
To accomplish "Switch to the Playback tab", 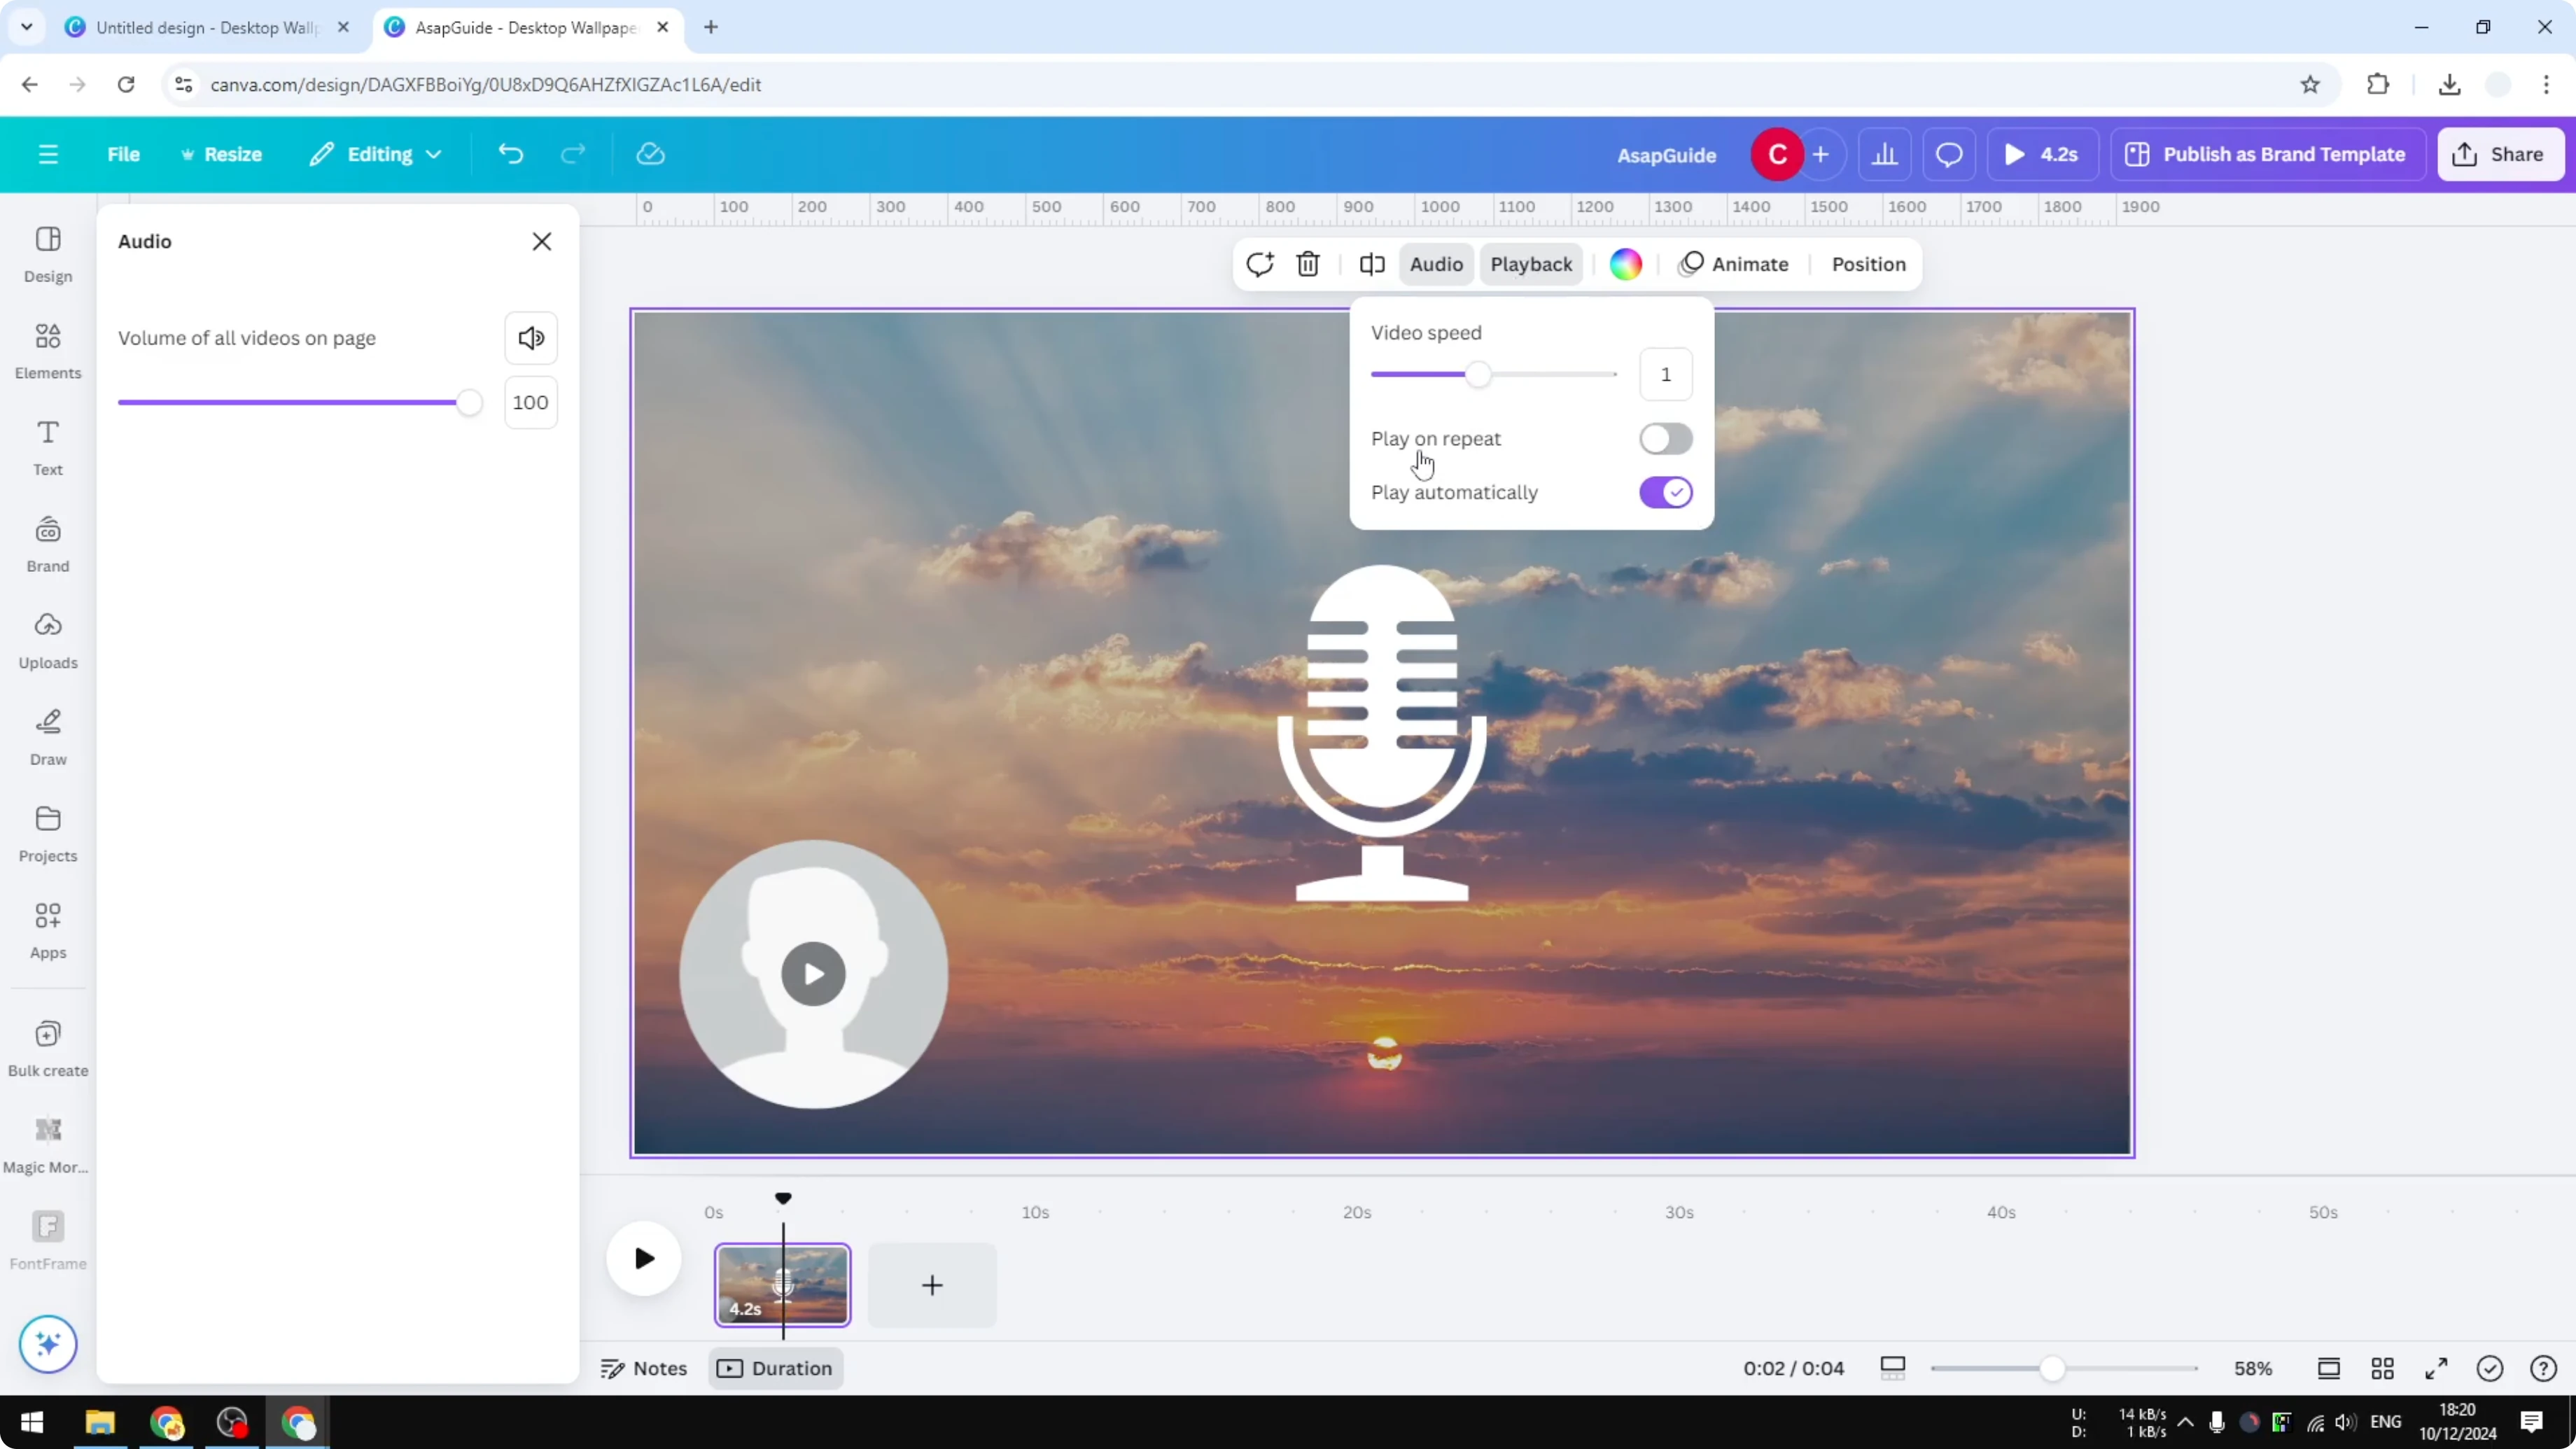I will click(x=1531, y=264).
